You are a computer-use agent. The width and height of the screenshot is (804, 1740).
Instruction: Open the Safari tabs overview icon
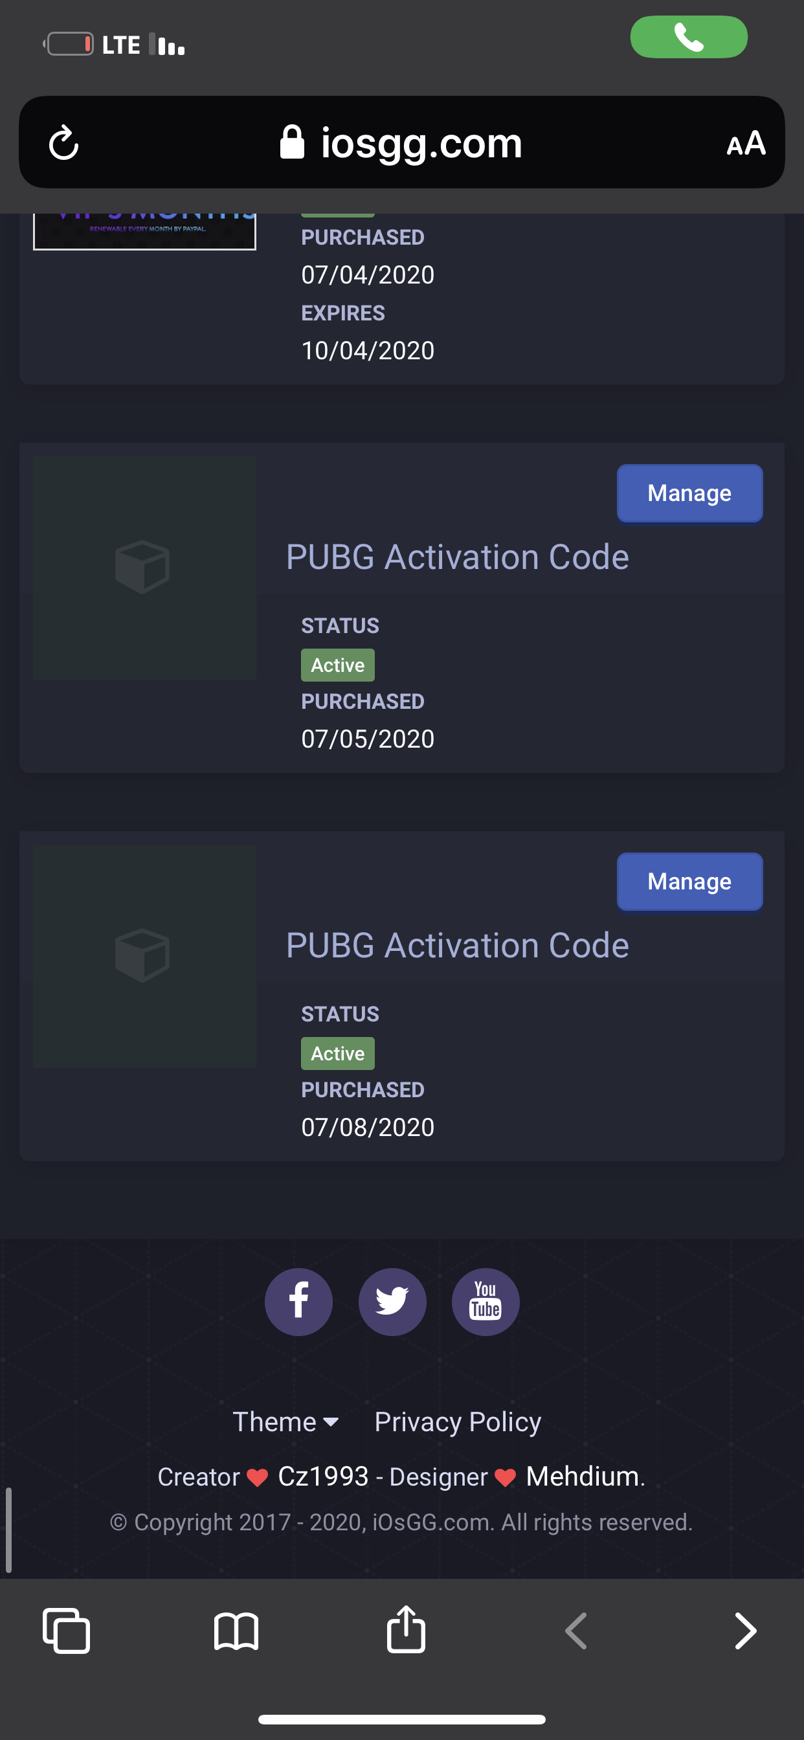[x=66, y=1631]
